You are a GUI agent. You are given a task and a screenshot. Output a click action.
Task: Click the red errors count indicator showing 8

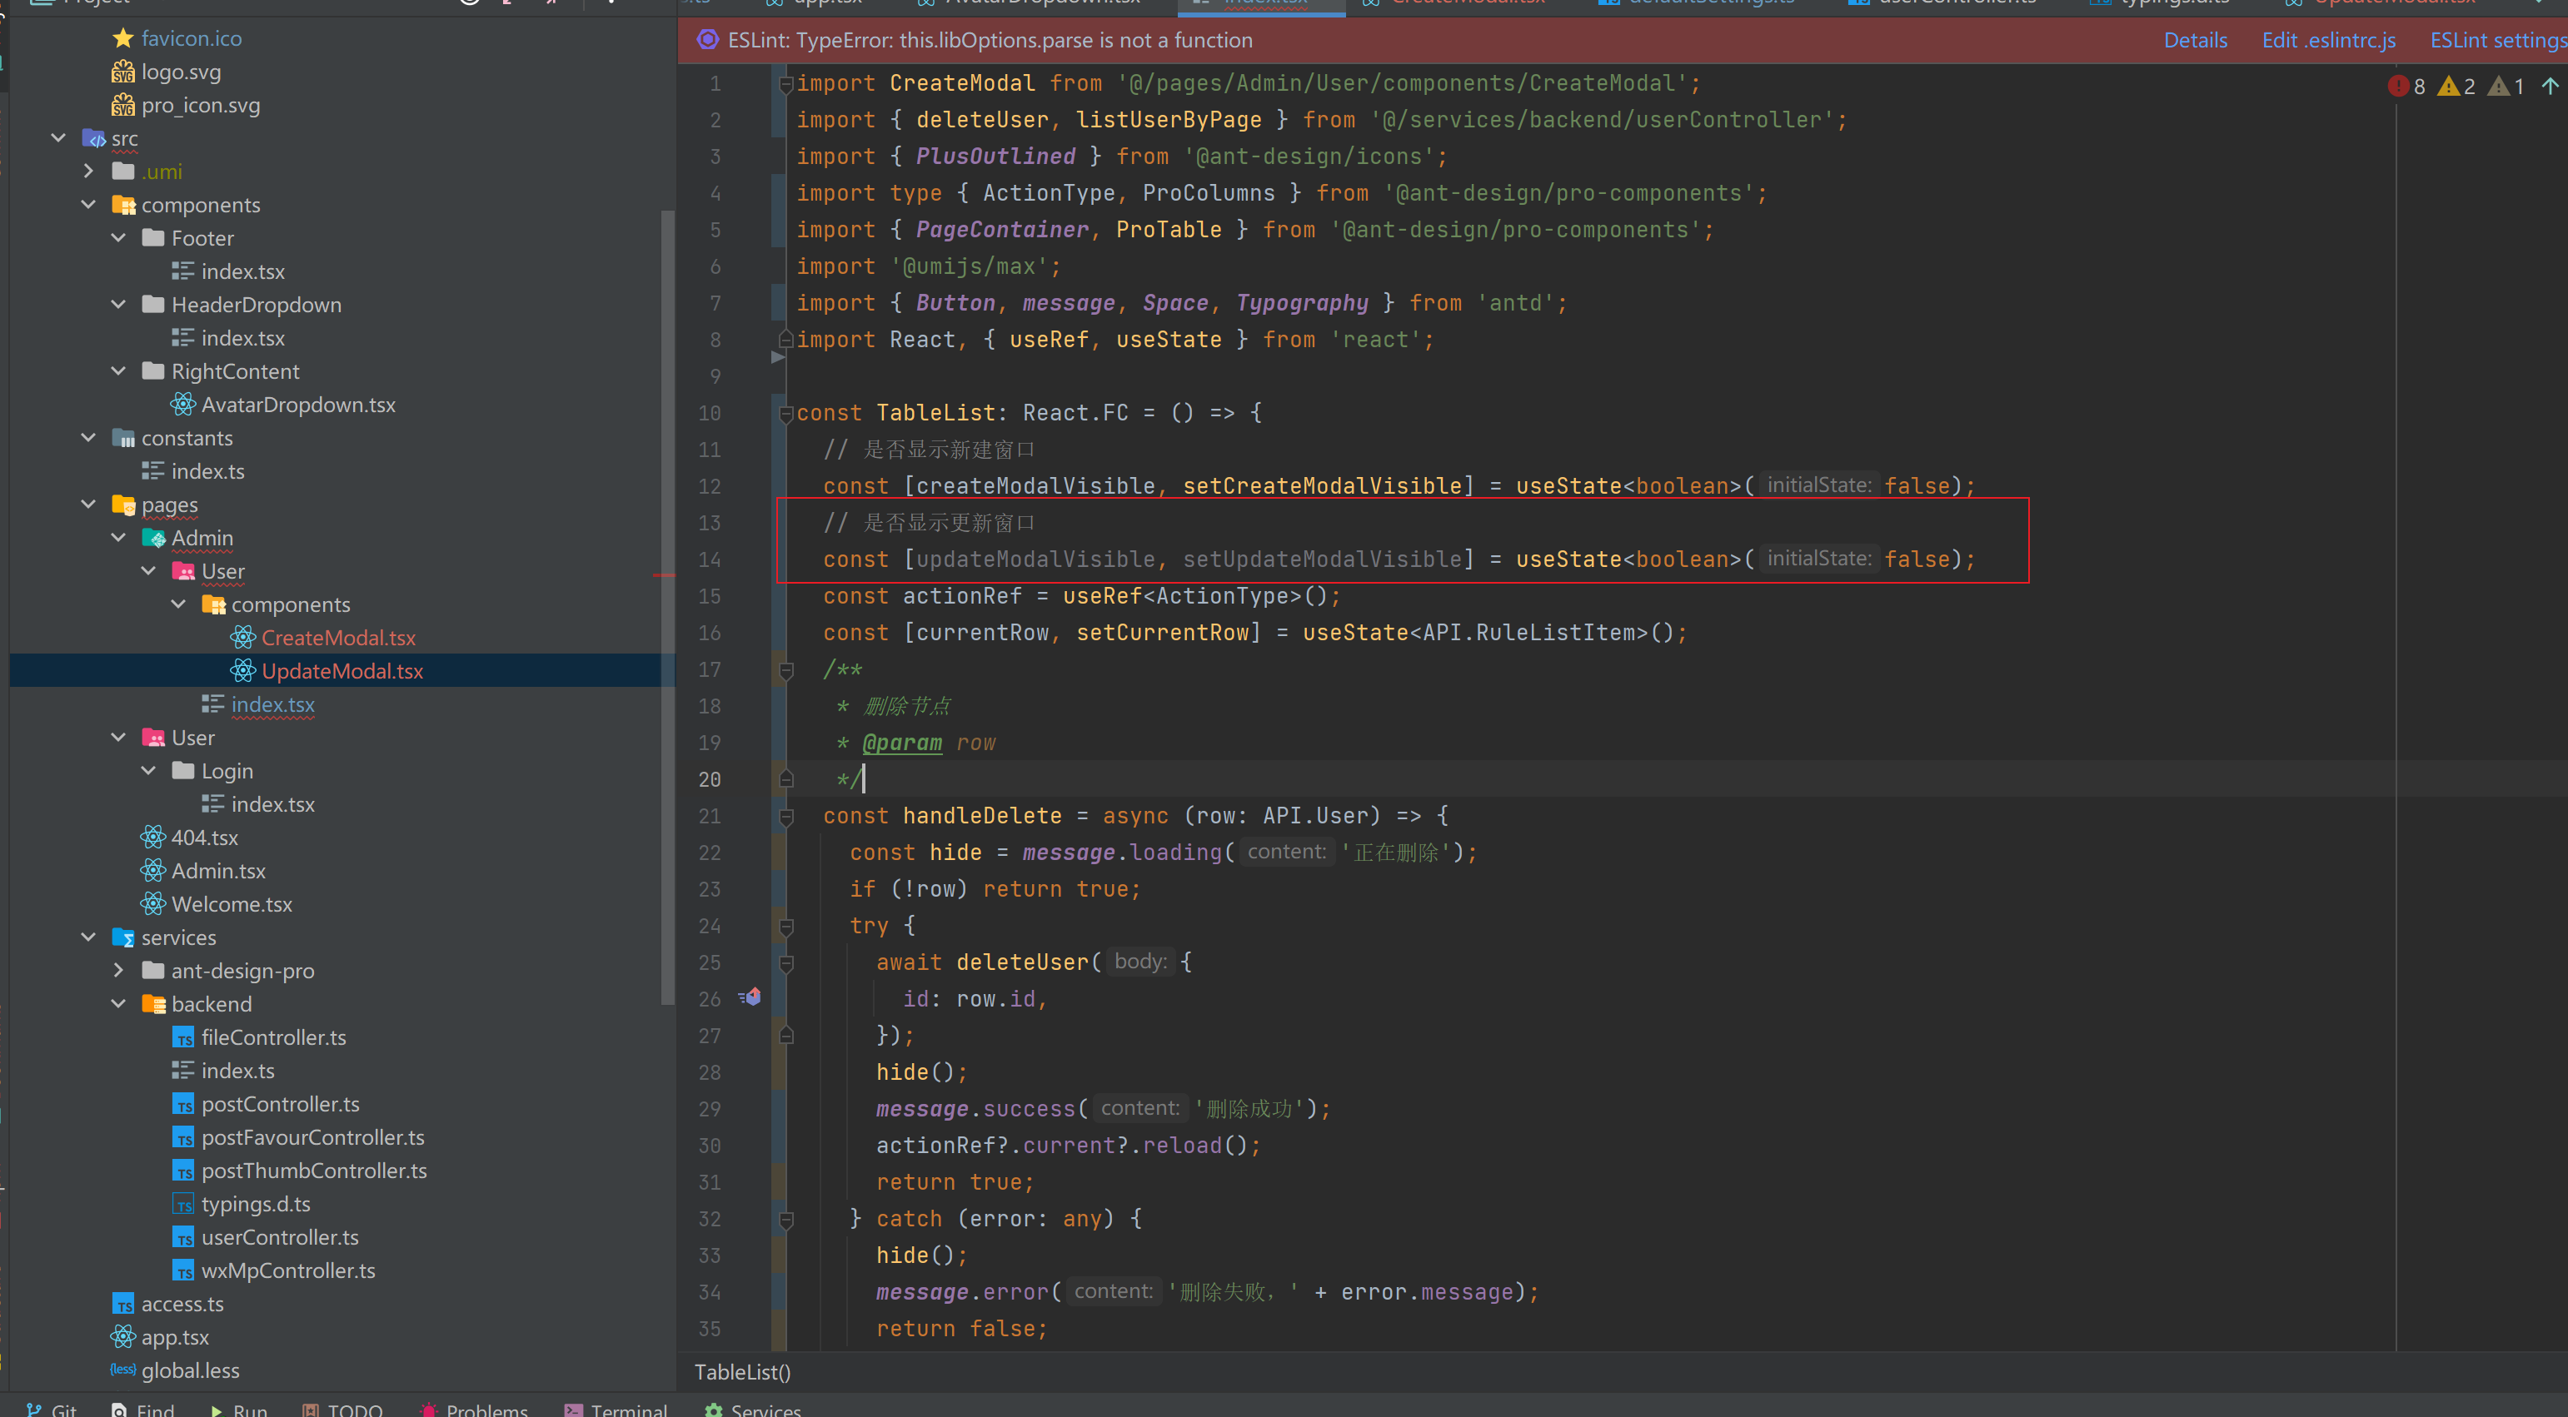coord(2406,87)
